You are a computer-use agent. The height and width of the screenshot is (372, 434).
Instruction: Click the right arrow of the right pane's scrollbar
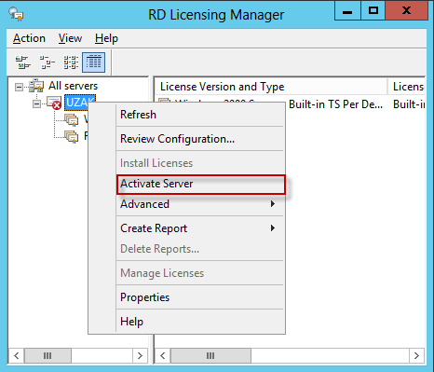pyautogui.click(x=416, y=355)
